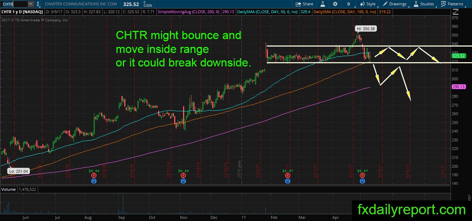Open chart settings gear icon
Image resolution: width=472 pixels, height=221 pixels.
(x=335, y=4)
